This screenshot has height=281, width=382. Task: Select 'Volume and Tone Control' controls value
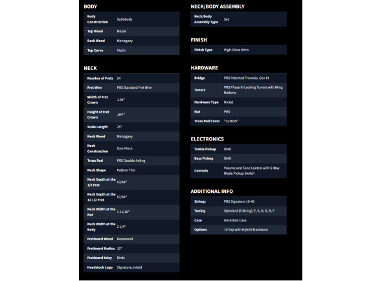click(x=252, y=170)
